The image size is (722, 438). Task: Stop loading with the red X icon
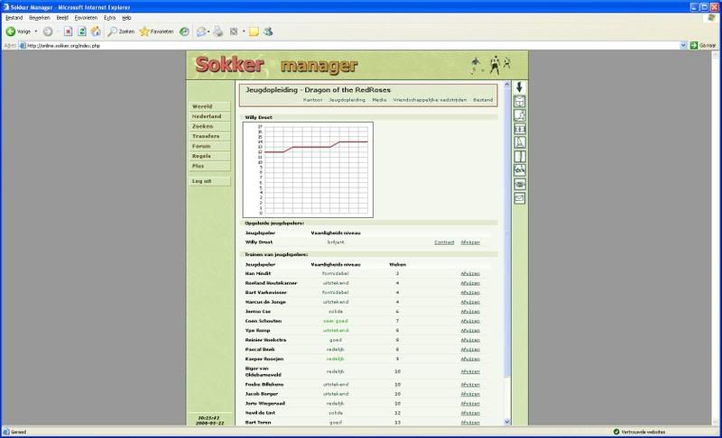69,32
